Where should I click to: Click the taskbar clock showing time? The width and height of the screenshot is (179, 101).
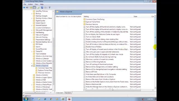point(150,99)
